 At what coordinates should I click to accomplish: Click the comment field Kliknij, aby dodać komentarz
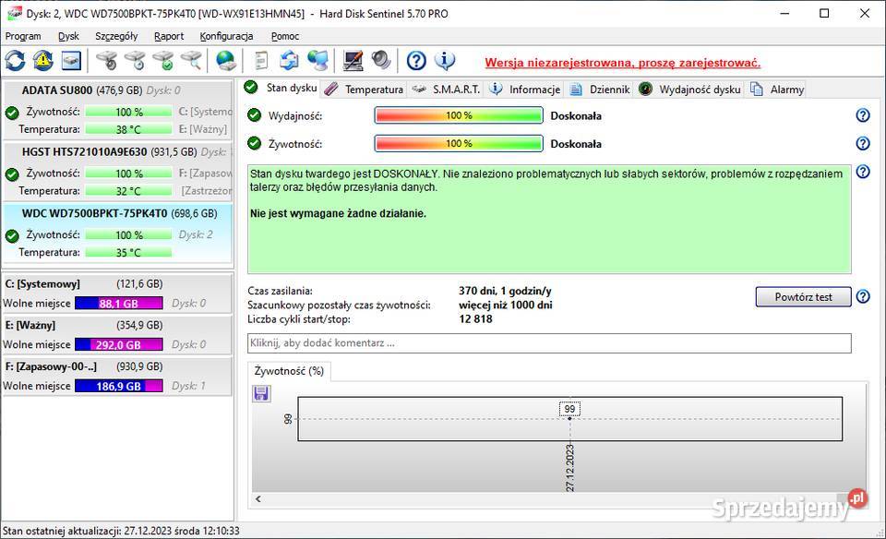click(x=549, y=343)
